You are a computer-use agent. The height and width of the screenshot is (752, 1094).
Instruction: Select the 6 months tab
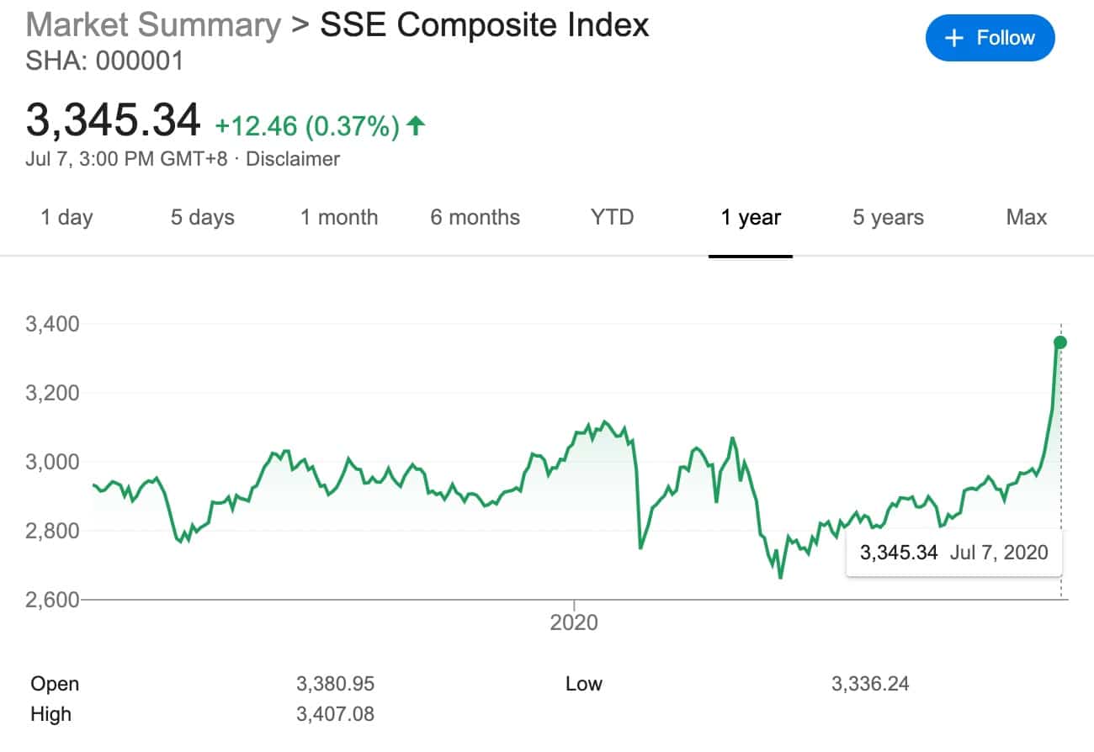(475, 218)
